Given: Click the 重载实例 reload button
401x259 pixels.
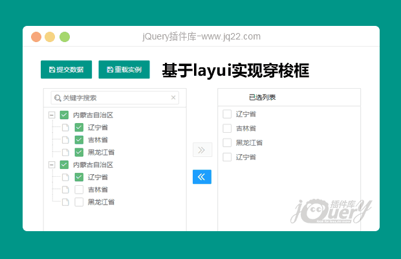Looking at the screenshot, I should (124, 69).
